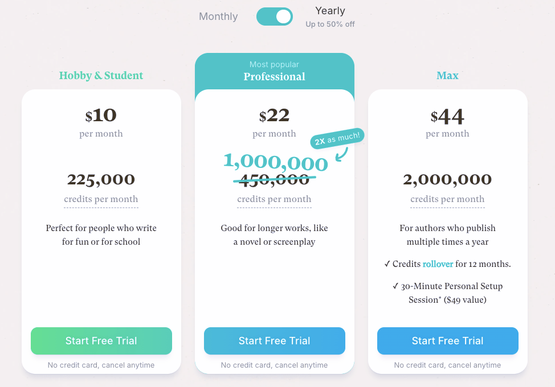Start Free Trial for Max plan
Viewport: 555px width, 387px height.
(x=448, y=341)
